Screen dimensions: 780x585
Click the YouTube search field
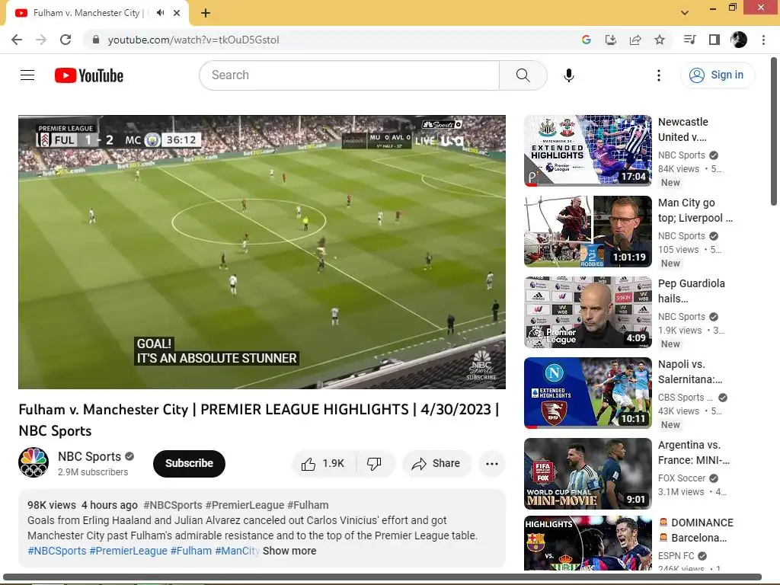pyautogui.click(x=349, y=75)
